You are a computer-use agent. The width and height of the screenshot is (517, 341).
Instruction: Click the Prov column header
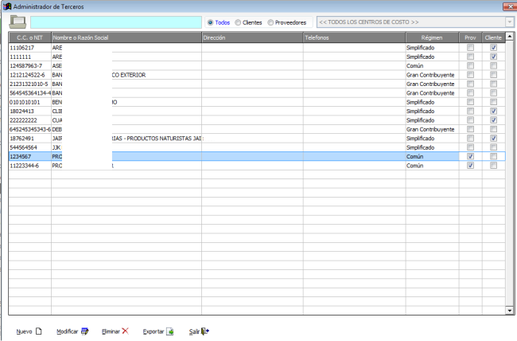pyautogui.click(x=471, y=37)
